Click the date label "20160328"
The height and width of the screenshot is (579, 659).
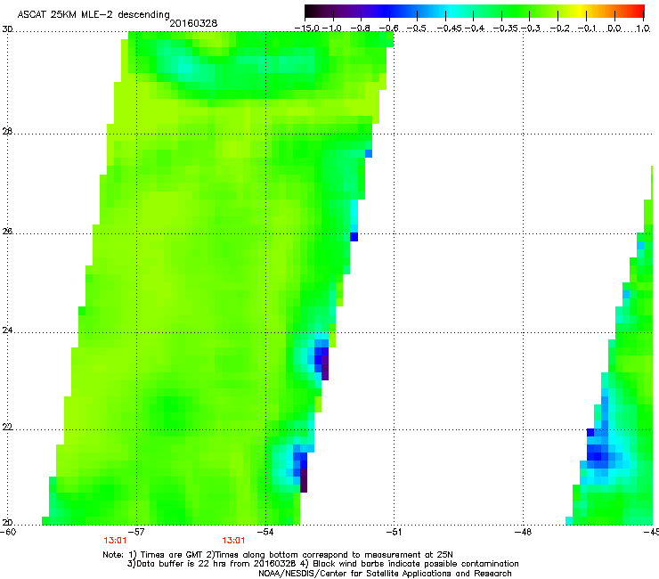click(x=193, y=23)
